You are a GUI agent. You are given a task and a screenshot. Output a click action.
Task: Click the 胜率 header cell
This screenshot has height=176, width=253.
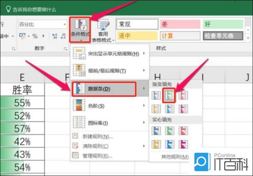click(22, 89)
